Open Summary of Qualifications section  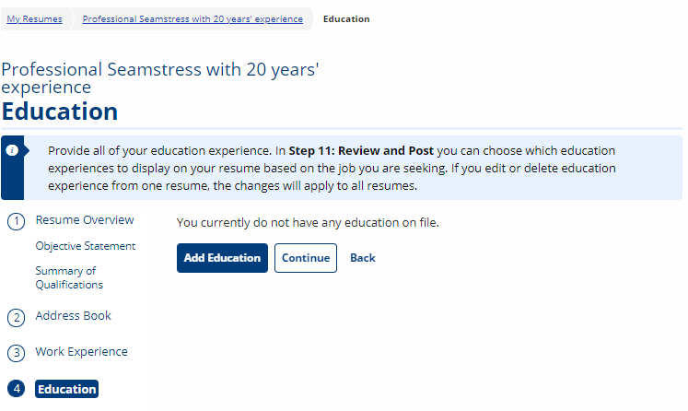[x=69, y=277]
